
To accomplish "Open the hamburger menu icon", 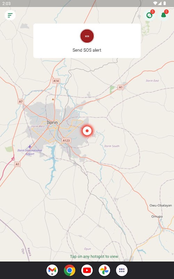I will 10,15.
